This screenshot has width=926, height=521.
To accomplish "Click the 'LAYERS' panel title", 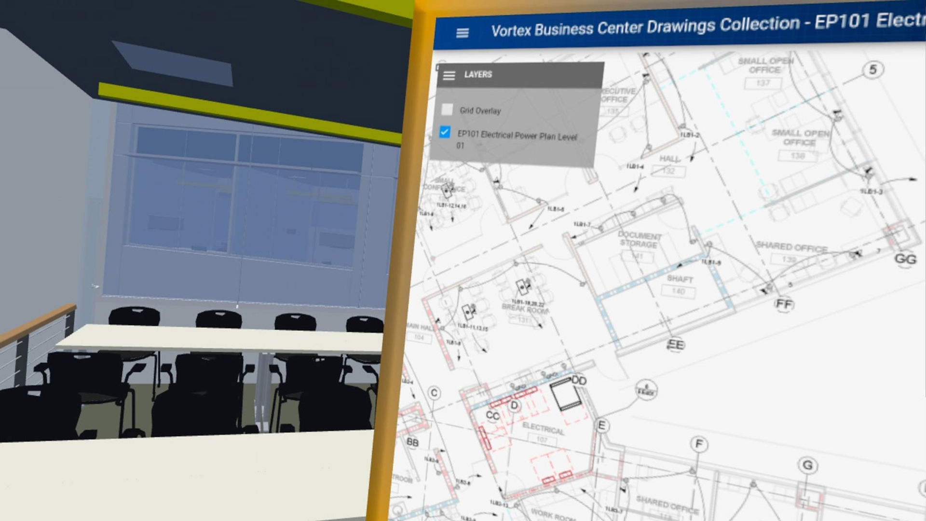I will [478, 74].
